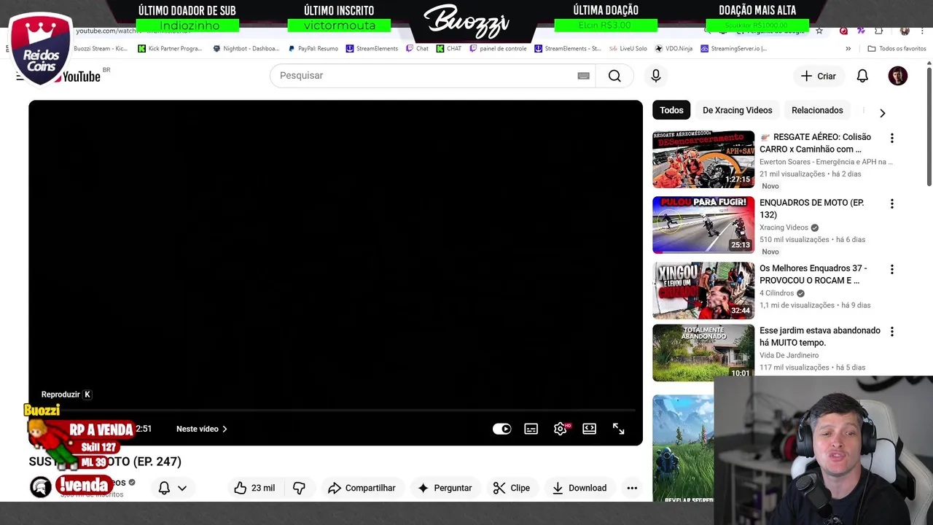
Task: Open options for Esse jardim estava abandonado
Action: click(891, 331)
